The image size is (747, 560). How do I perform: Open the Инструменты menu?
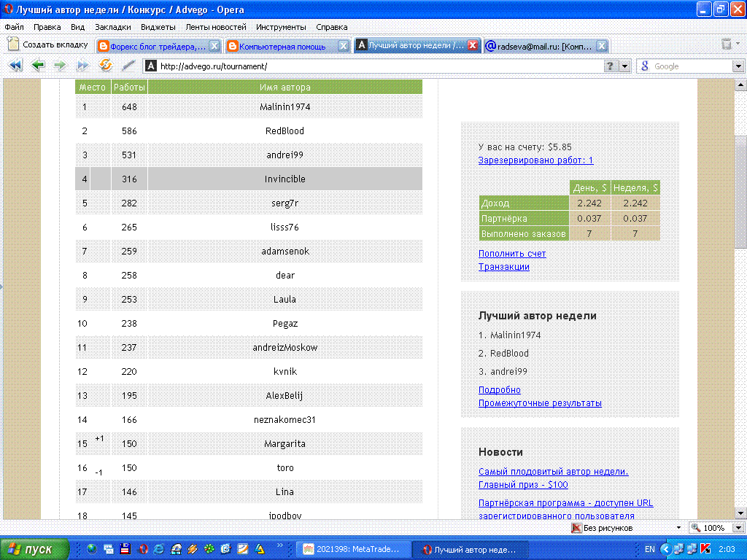(283, 27)
